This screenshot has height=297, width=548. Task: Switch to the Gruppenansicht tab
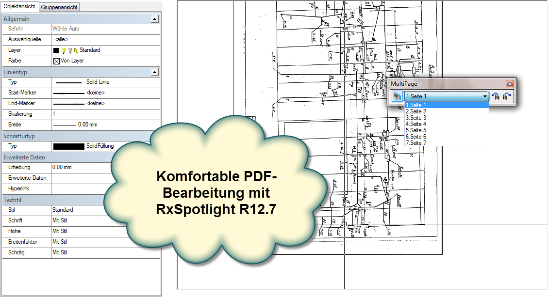tap(59, 7)
